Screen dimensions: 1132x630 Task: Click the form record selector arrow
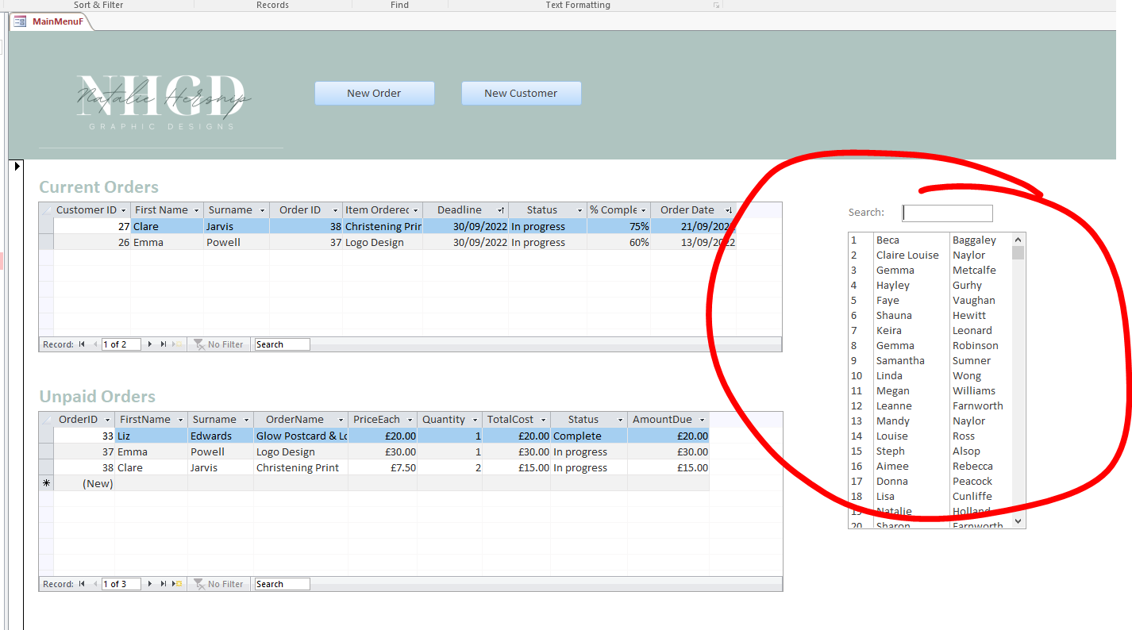[x=17, y=166]
